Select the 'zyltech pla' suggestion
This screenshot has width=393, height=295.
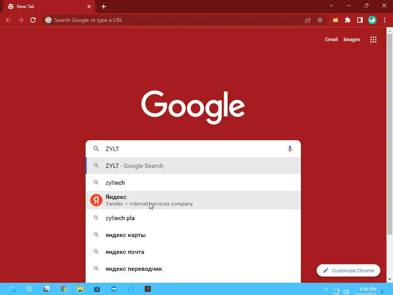tap(193, 218)
